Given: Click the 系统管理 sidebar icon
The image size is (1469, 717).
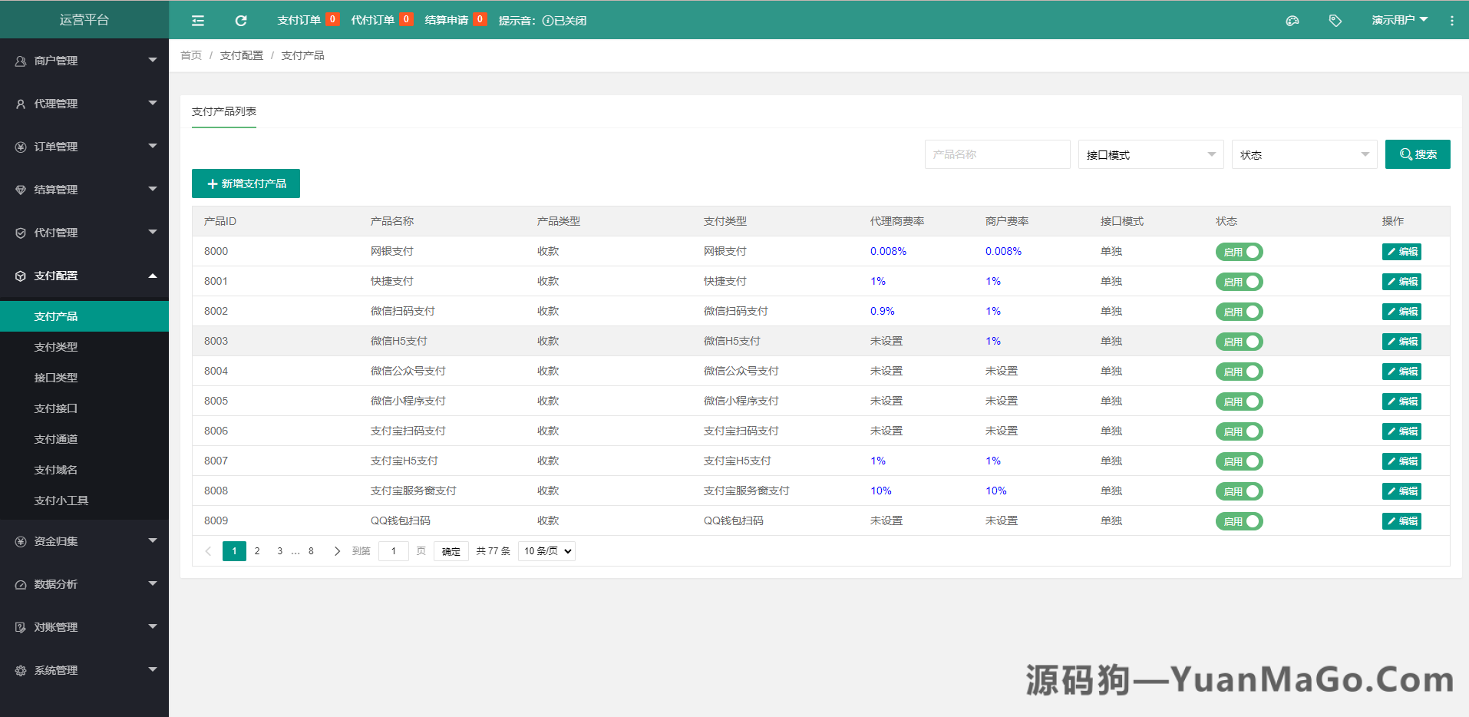Looking at the screenshot, I should [x=20, y=669].
